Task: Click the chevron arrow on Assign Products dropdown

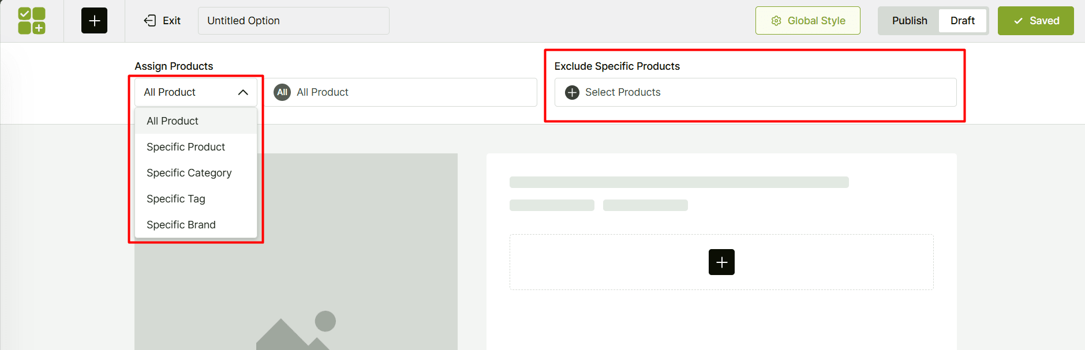Action: (243, 92)
